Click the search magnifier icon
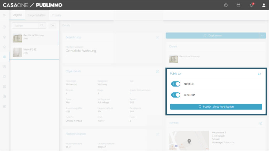The height and width of the screenshot is (151, 269). coord(42,26)
